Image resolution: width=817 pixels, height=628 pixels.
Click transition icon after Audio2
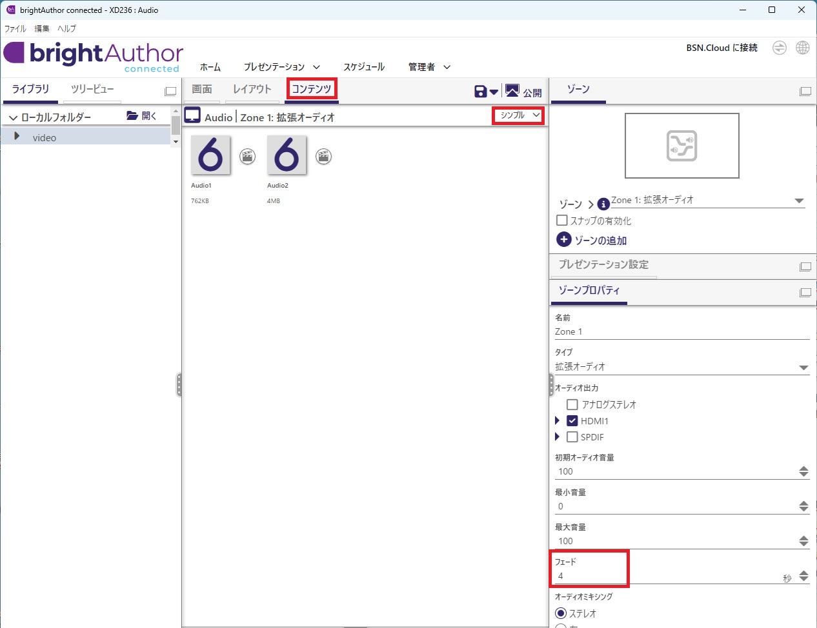tap(324, 156)
